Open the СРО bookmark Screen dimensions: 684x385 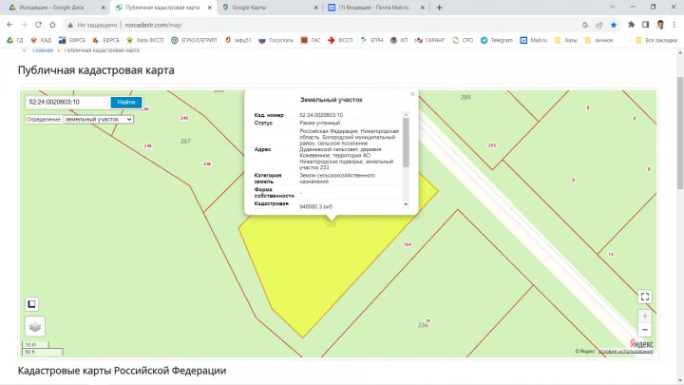point(463,40)
